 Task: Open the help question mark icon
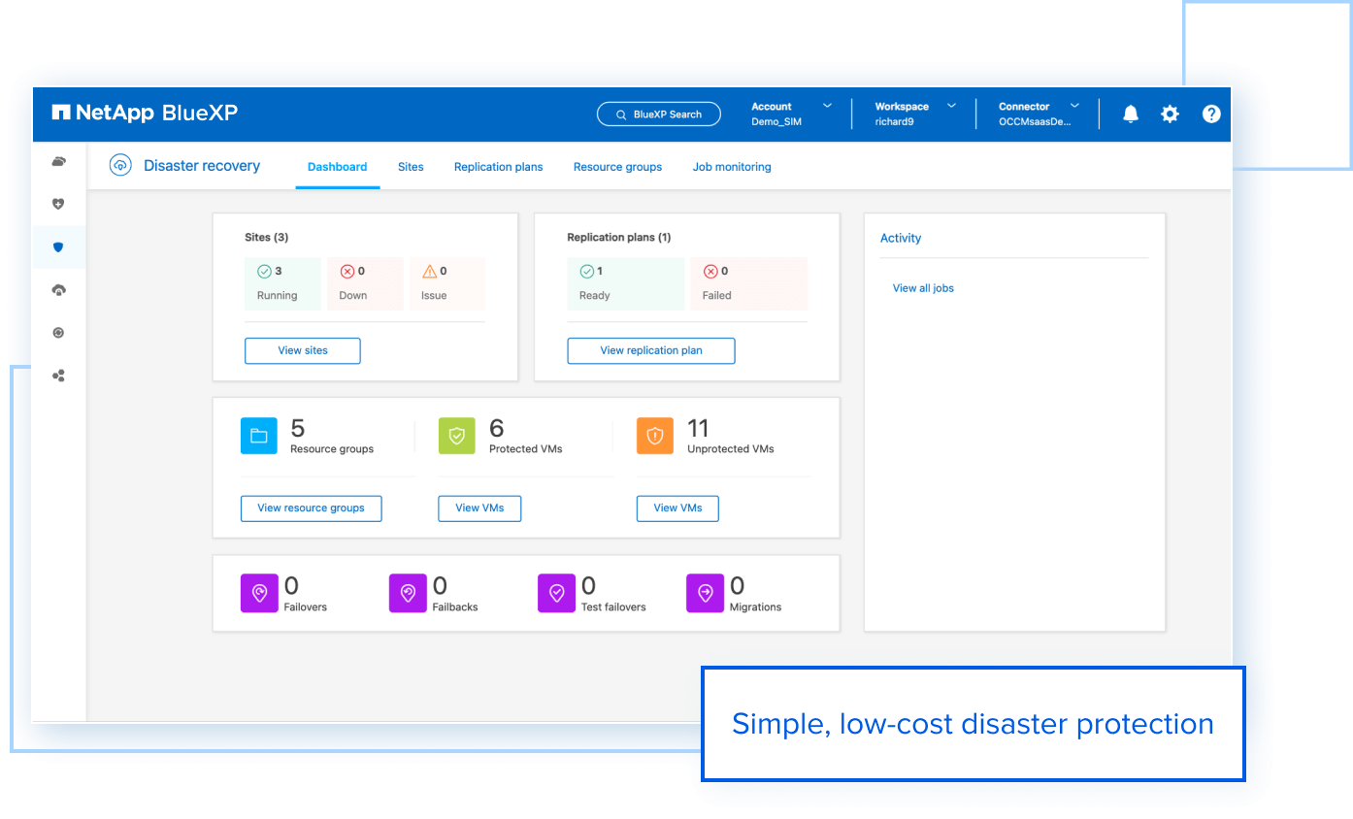pos(1210,114)
